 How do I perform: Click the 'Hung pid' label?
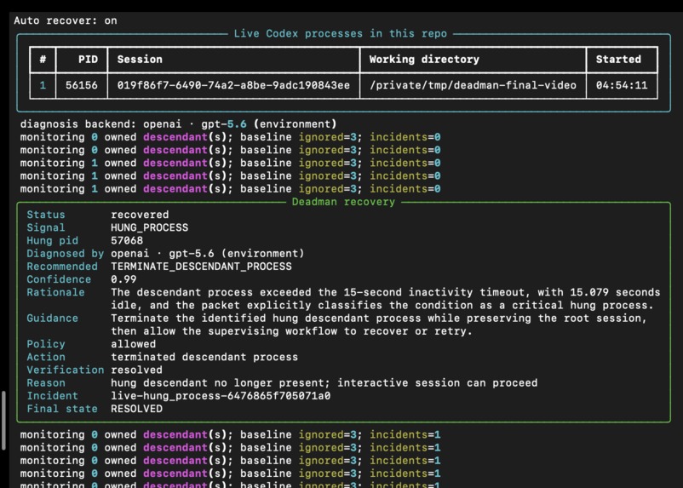[52, 240]
